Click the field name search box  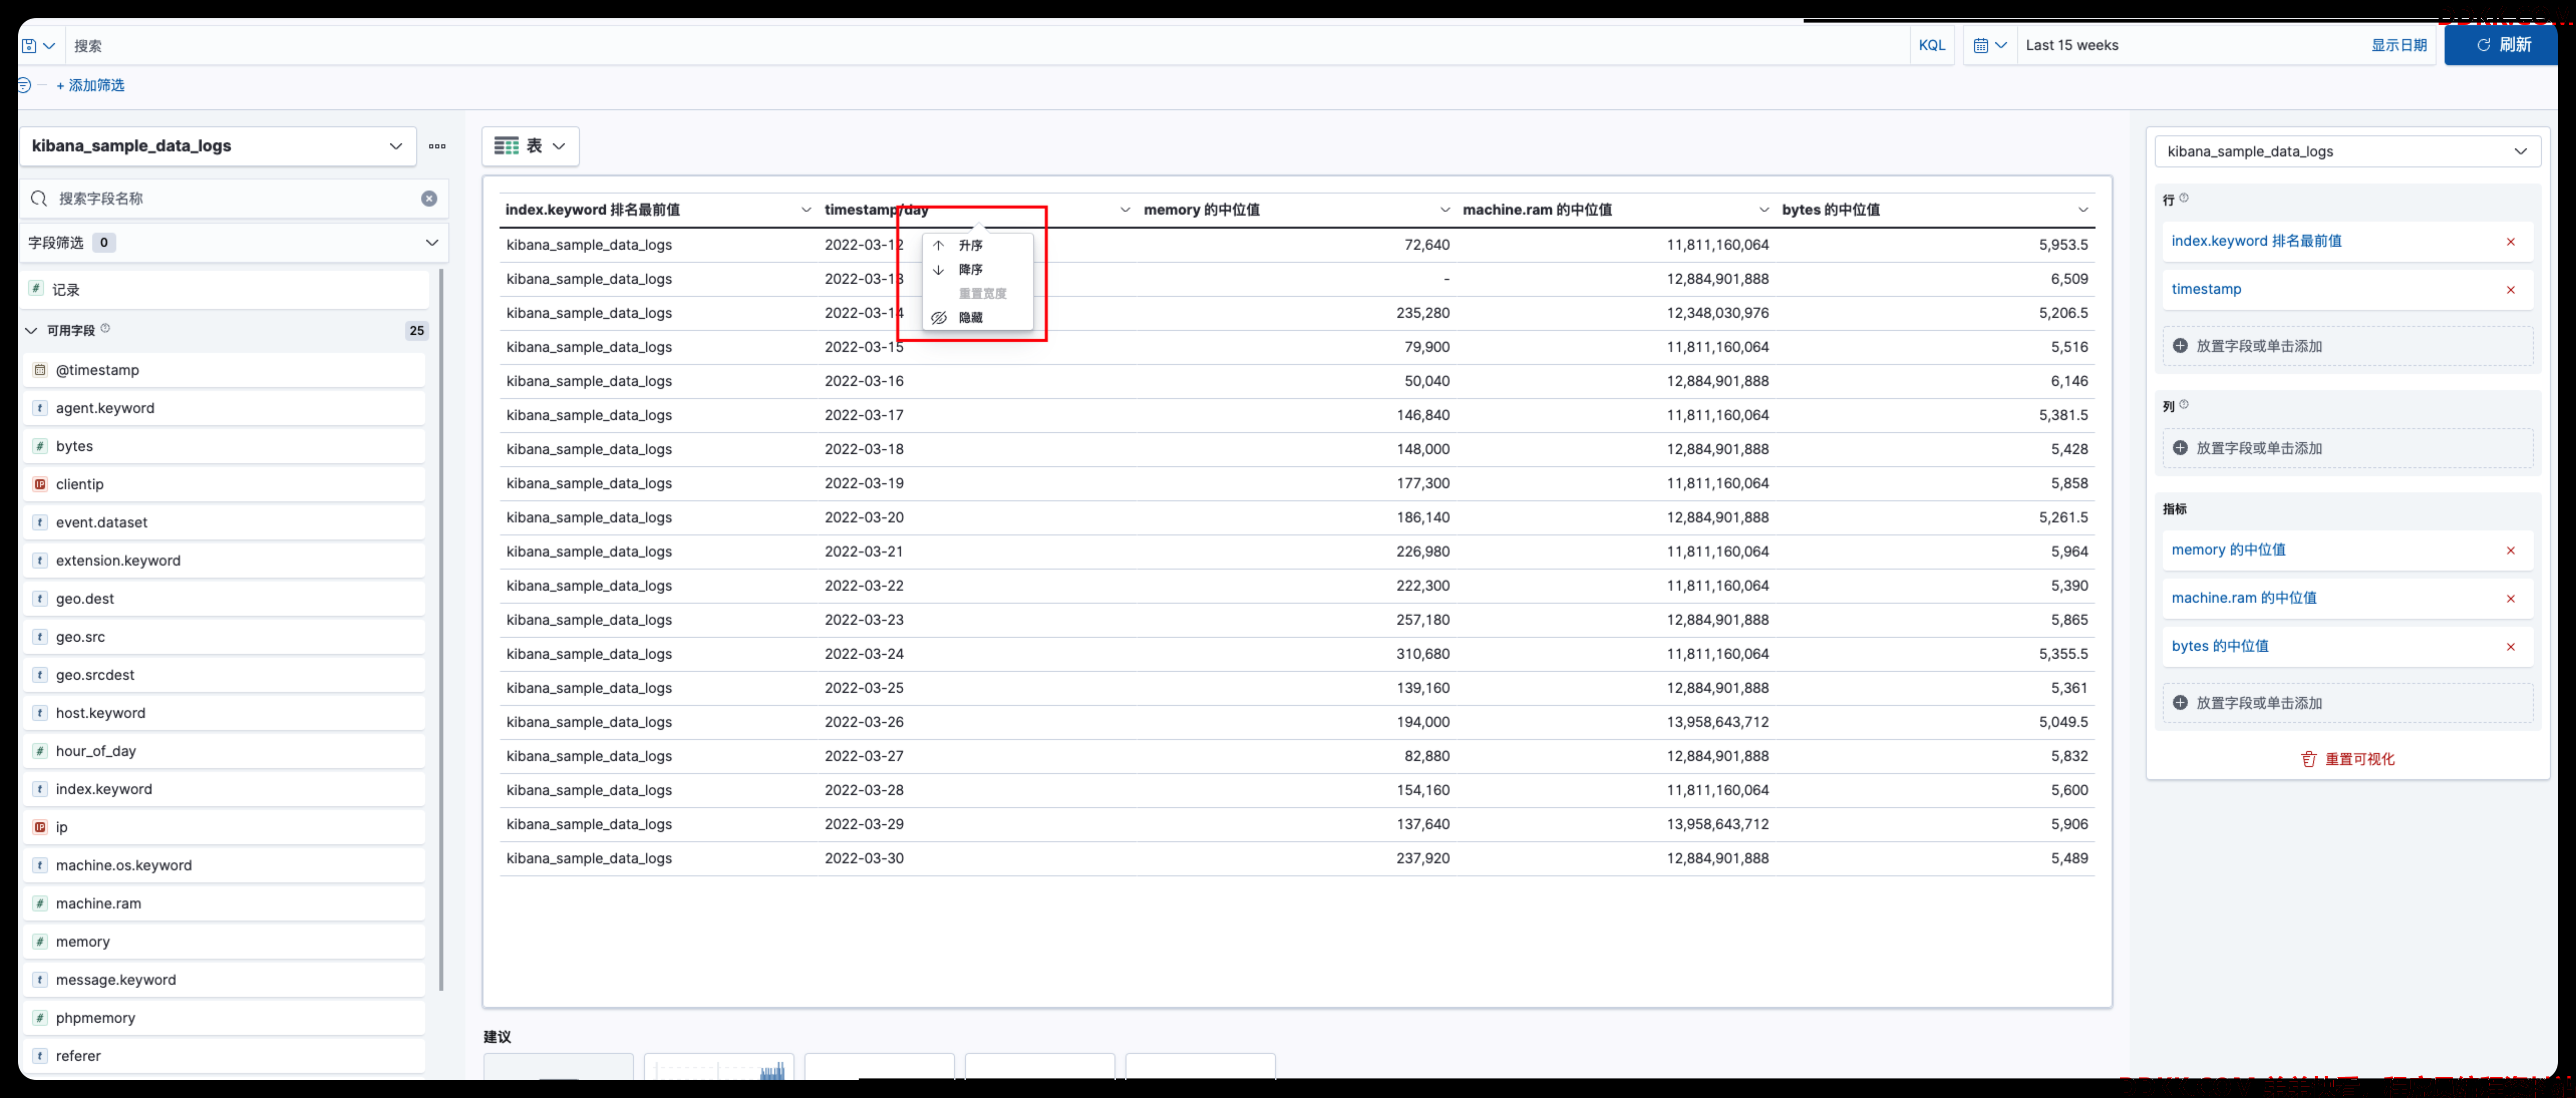tap(234, 199)
